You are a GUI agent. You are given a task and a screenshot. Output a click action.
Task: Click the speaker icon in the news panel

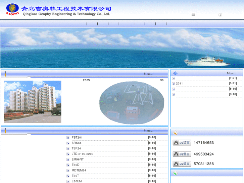point(175,73)
